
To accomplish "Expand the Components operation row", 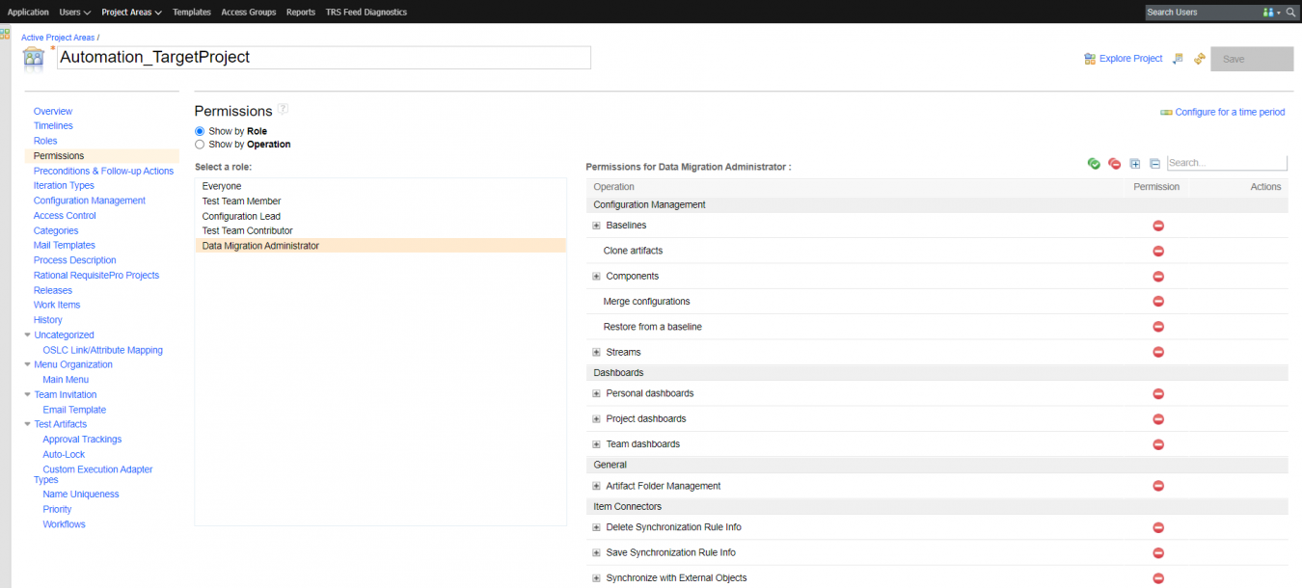I will (596, 277).
